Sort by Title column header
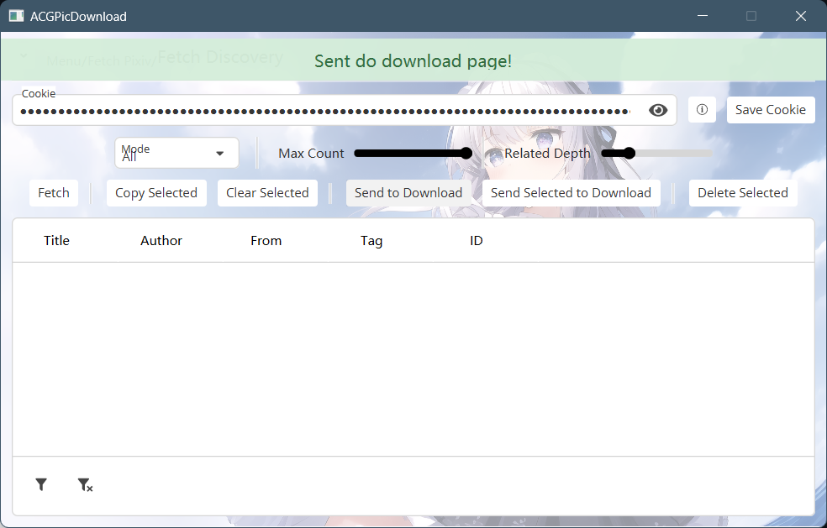This screenshot has height=528, width=827. 56,241
